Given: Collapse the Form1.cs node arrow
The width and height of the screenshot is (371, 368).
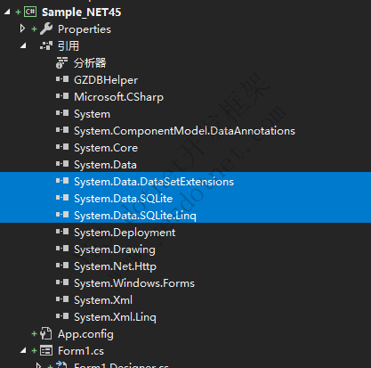Looking at the screenshot, I should point(23,351).
